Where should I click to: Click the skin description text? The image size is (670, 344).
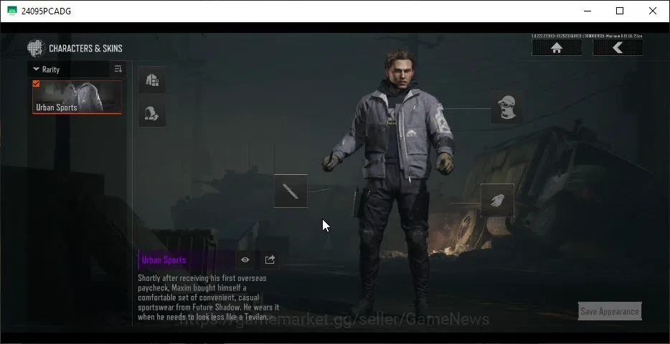[208, 297]
